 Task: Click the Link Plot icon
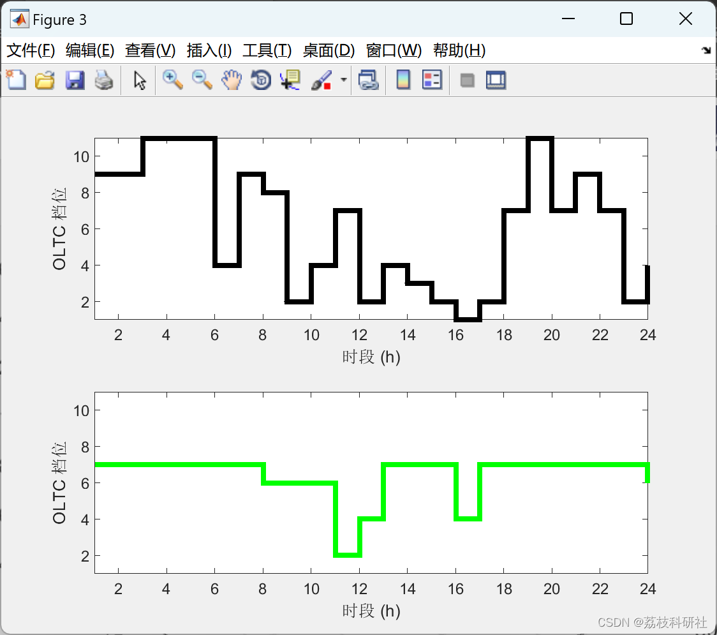click(369, 80)
